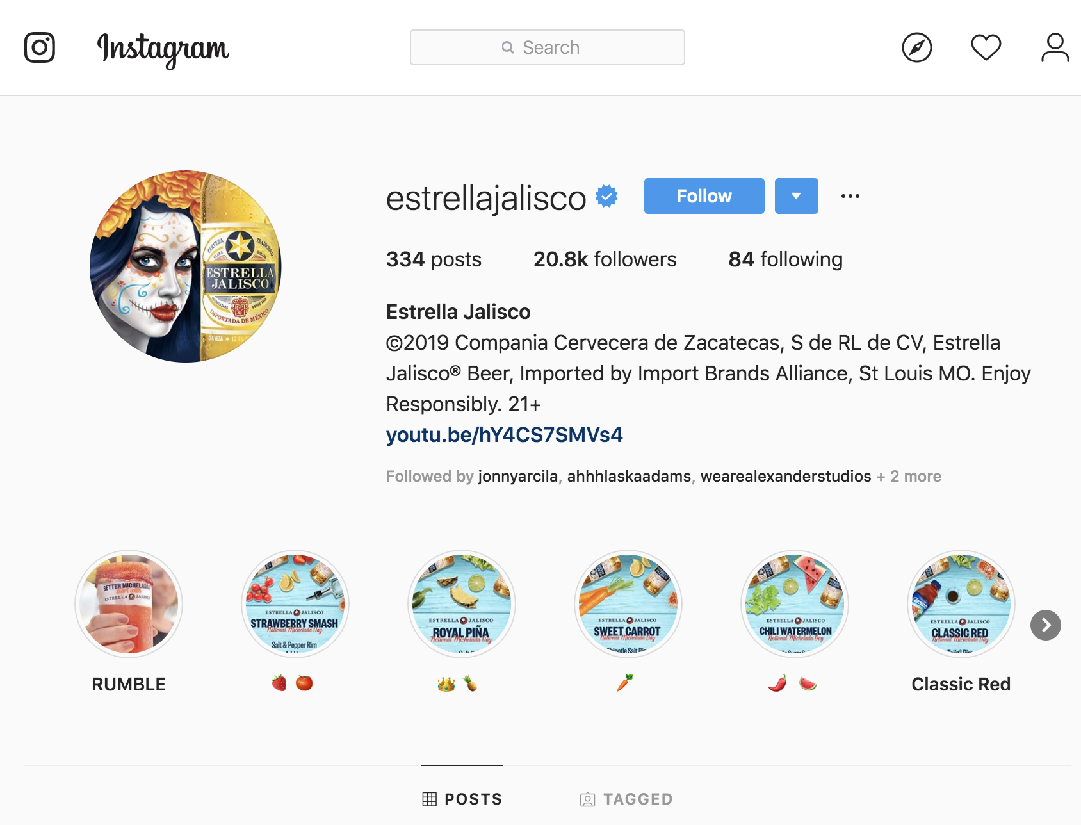Expand the '+ 2 more' followers text

[909, 477]
